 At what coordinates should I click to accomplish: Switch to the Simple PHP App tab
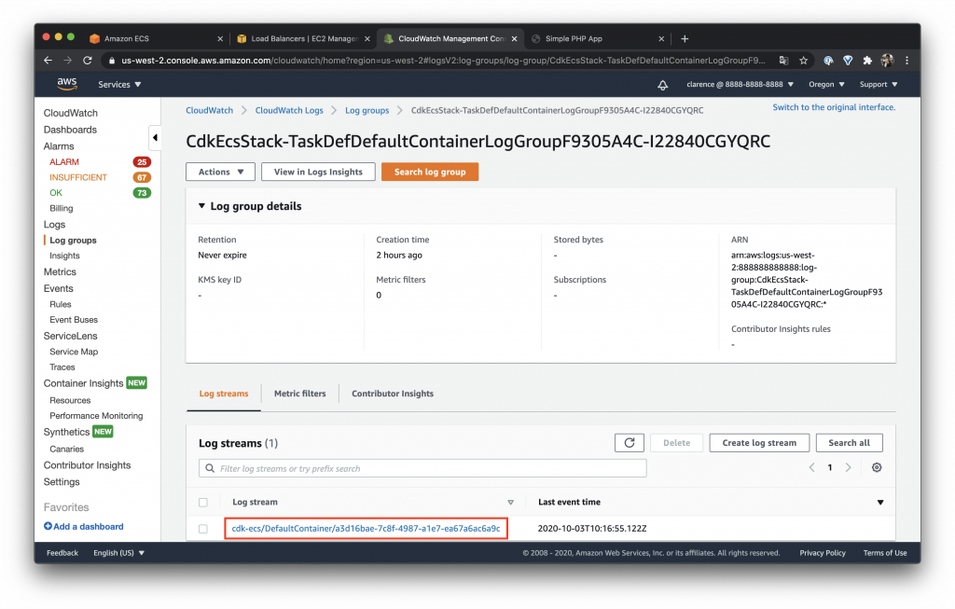tap(597, 38)
